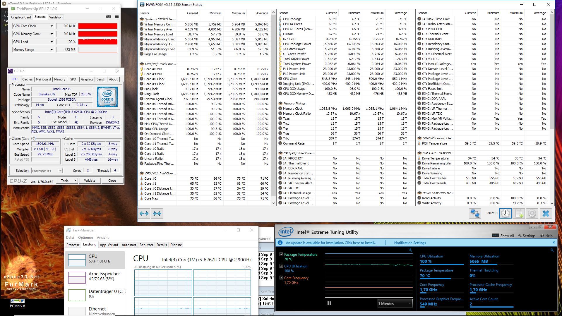Click HWiNFO collapse columns arrows icon
The image size is (562, 316).
click(x=157, y=214)
